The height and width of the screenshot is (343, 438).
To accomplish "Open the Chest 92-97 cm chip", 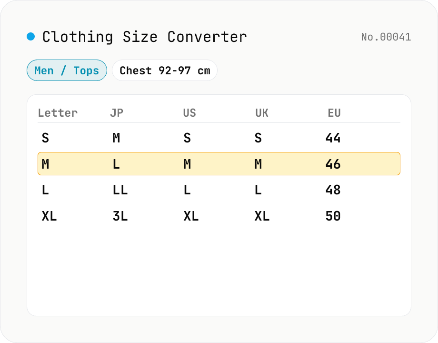I will point(165,71).
